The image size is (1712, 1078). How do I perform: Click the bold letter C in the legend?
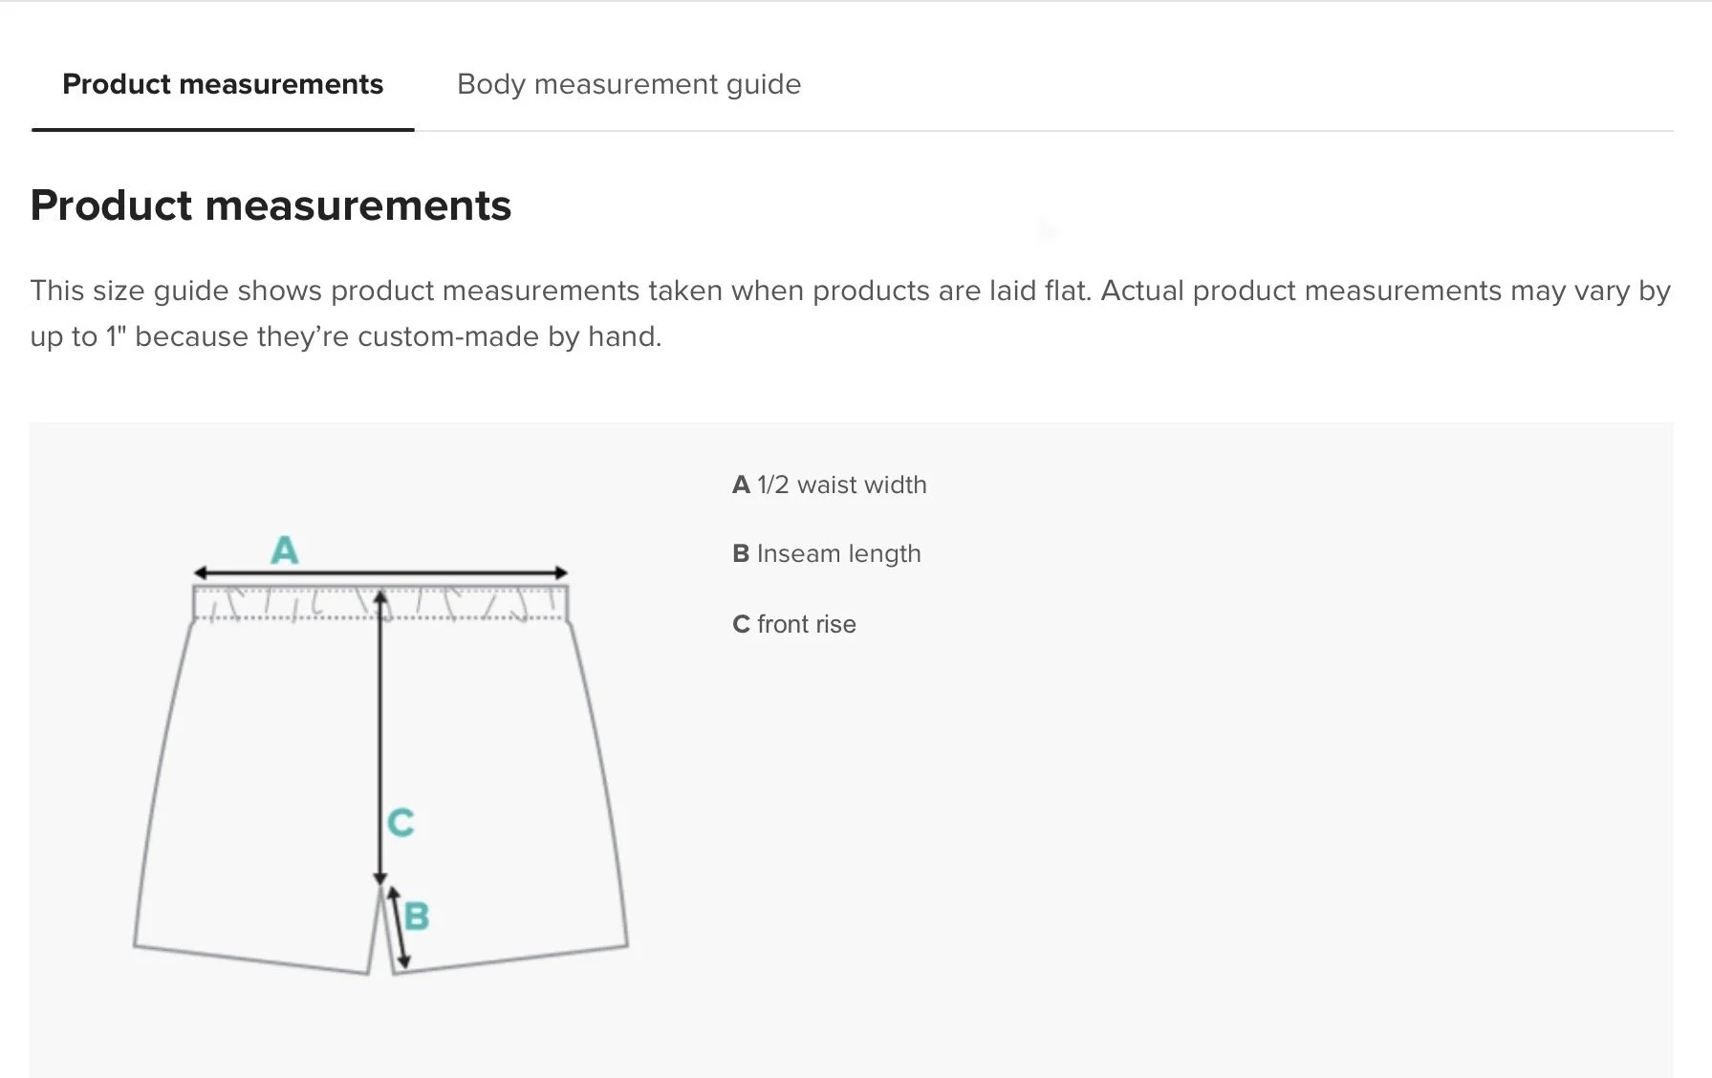click(x=741, y=624)
